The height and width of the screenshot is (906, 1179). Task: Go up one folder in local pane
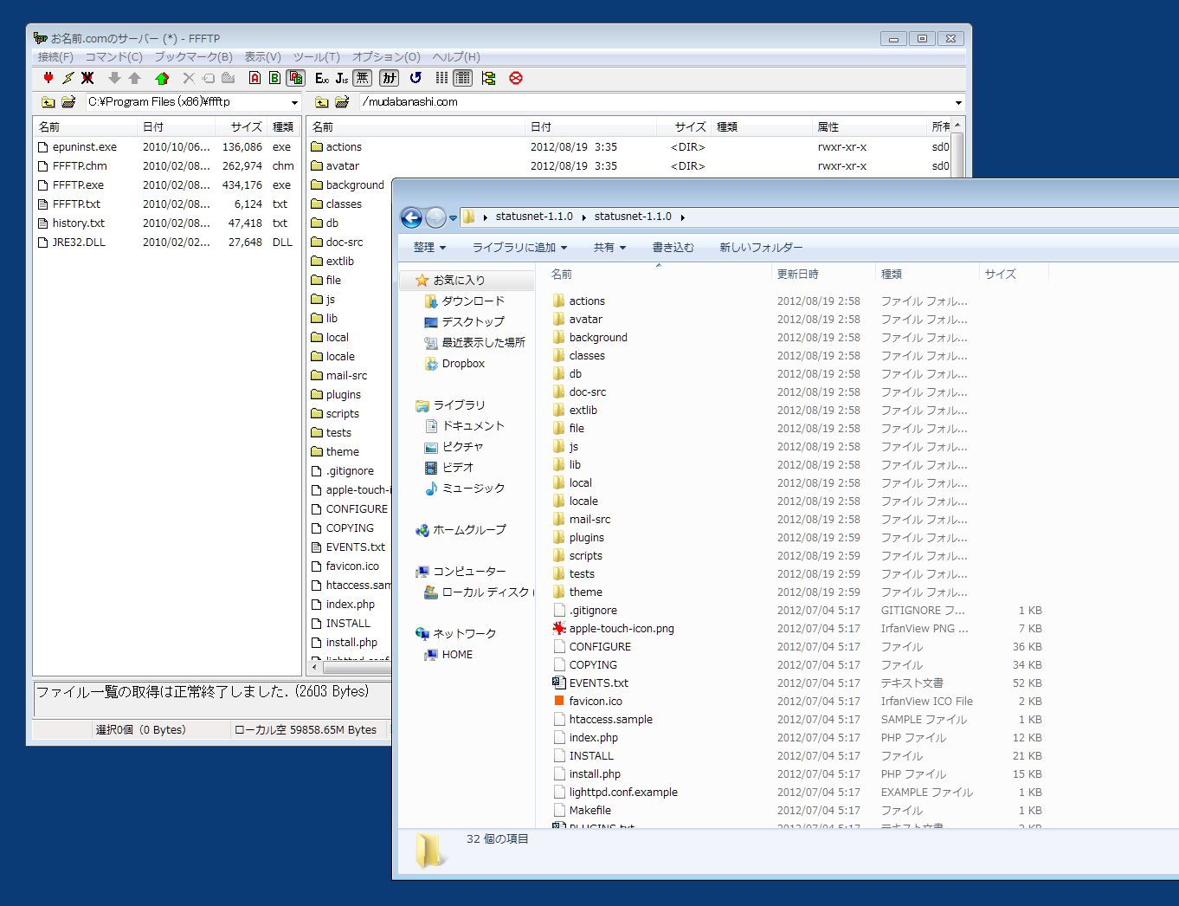pos(48,102)
